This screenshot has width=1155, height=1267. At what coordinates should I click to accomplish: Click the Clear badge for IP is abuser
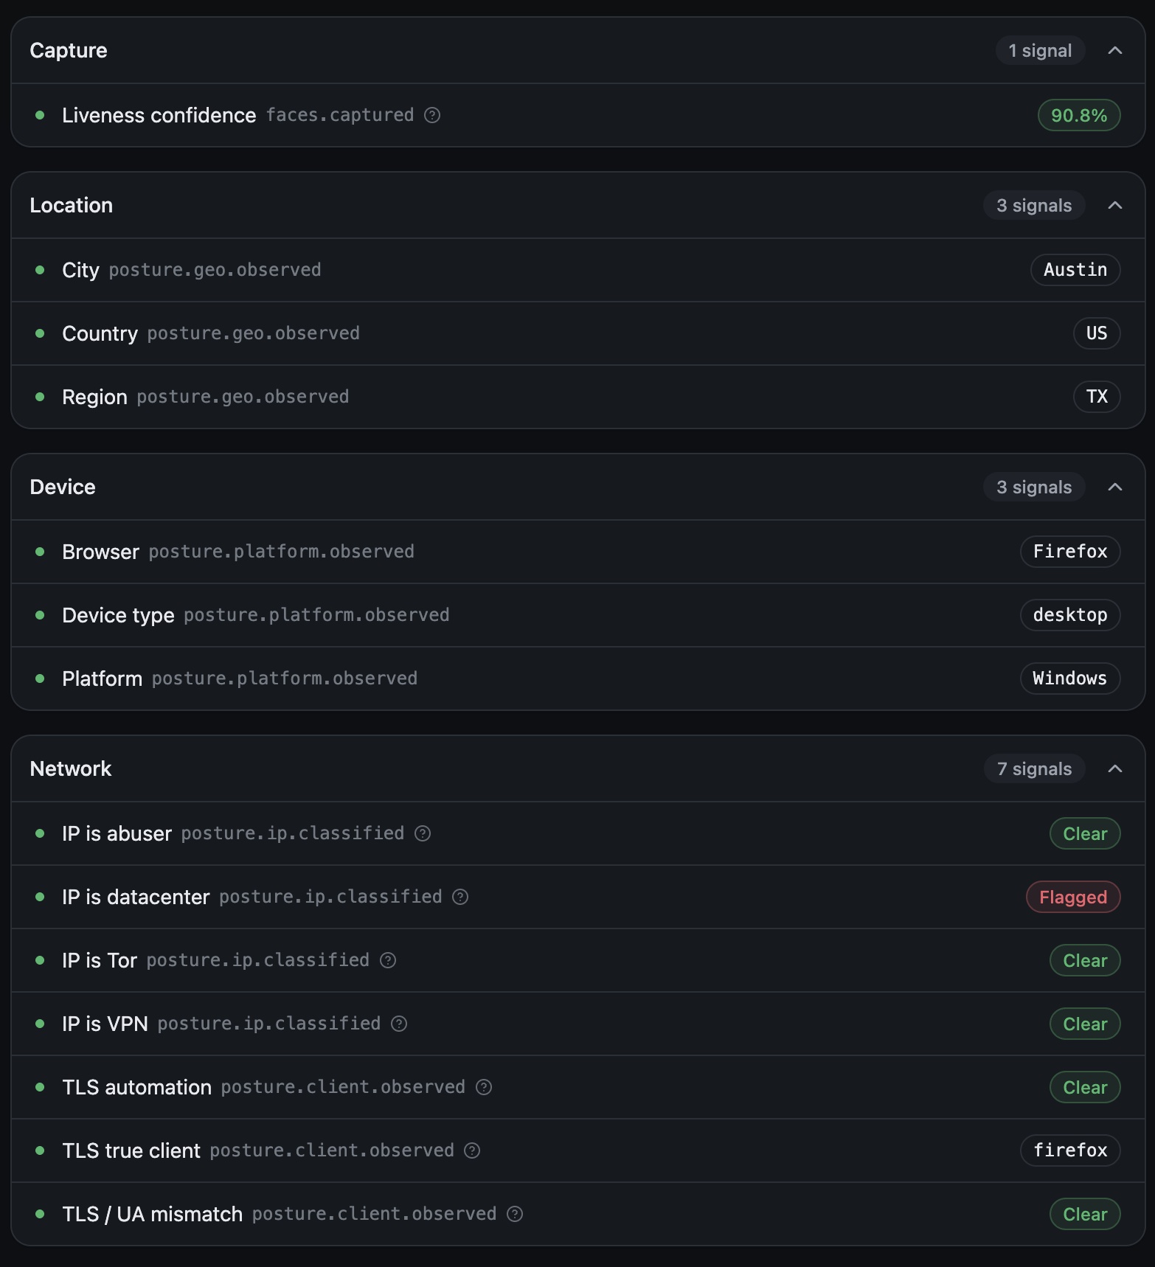click(1085, 833)
